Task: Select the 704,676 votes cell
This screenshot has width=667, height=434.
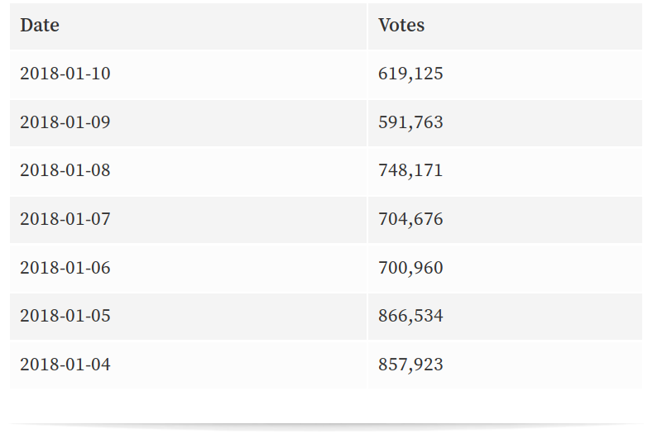Action: [410, 219]
